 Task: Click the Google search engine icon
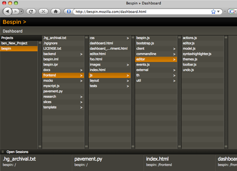[232, 11]
